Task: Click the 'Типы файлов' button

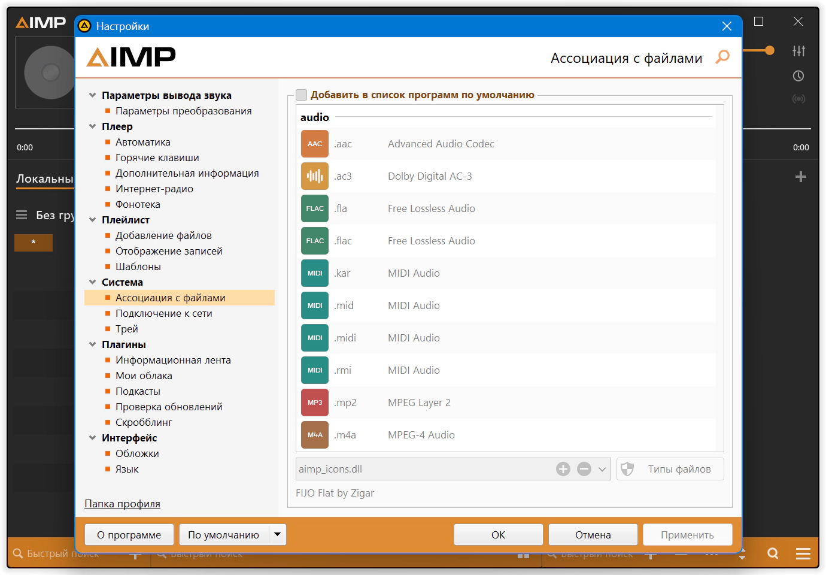Action: [670, 469]
